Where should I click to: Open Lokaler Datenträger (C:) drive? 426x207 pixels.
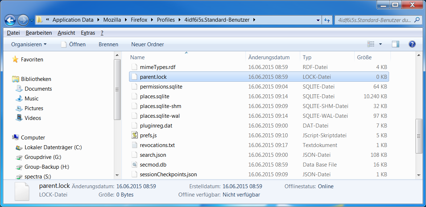point(53,147)
